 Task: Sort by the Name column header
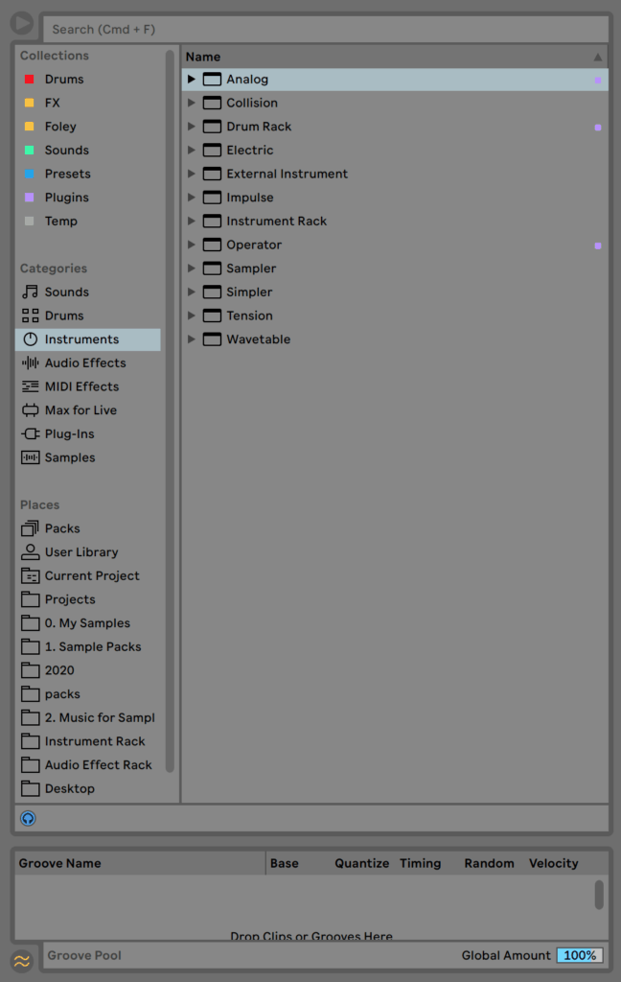[395, 57]
